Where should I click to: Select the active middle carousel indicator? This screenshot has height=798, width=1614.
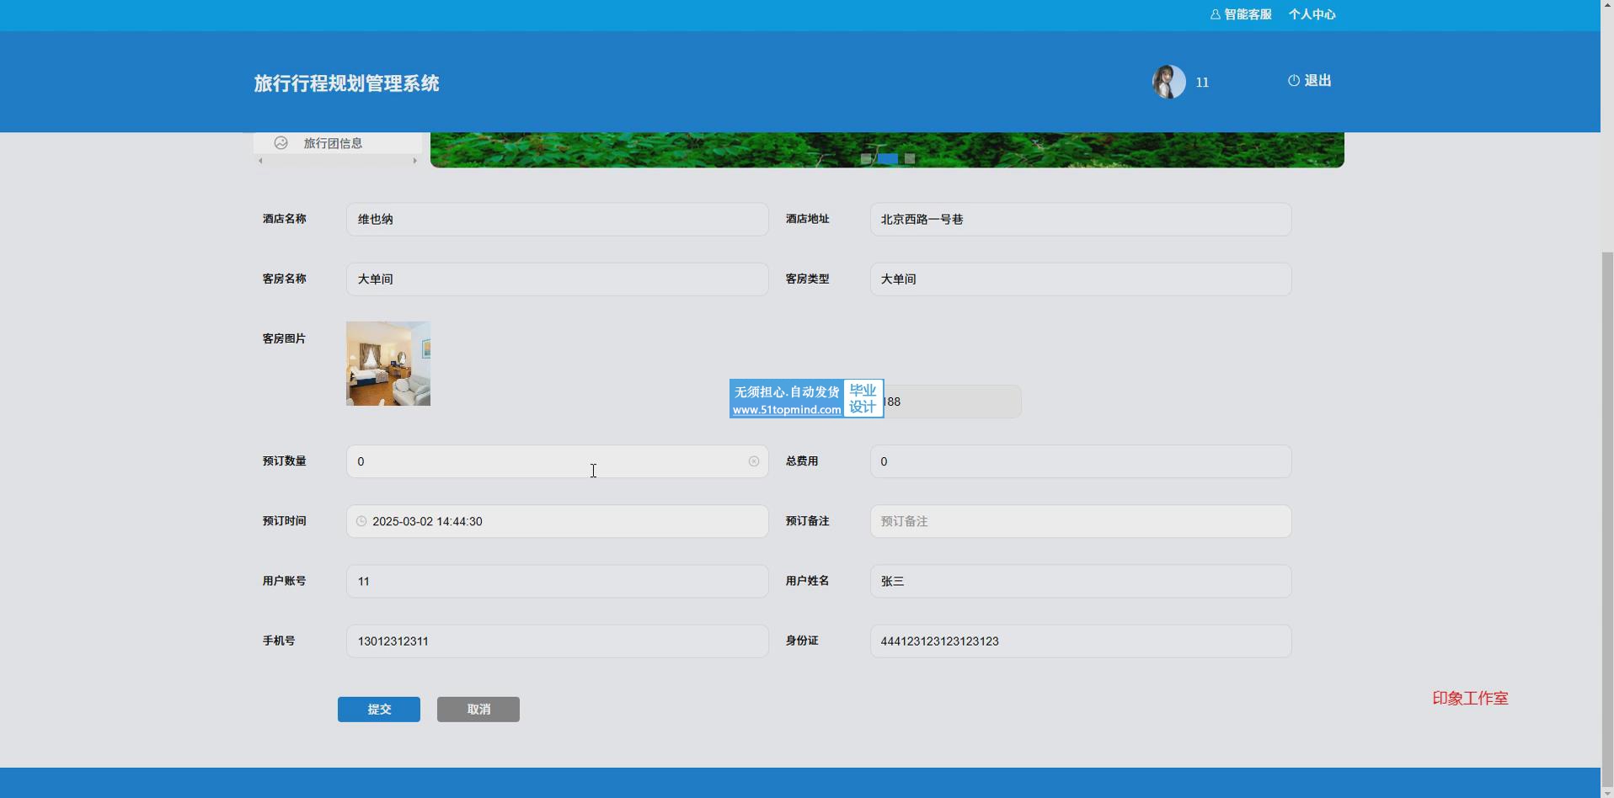click(887, 158)
